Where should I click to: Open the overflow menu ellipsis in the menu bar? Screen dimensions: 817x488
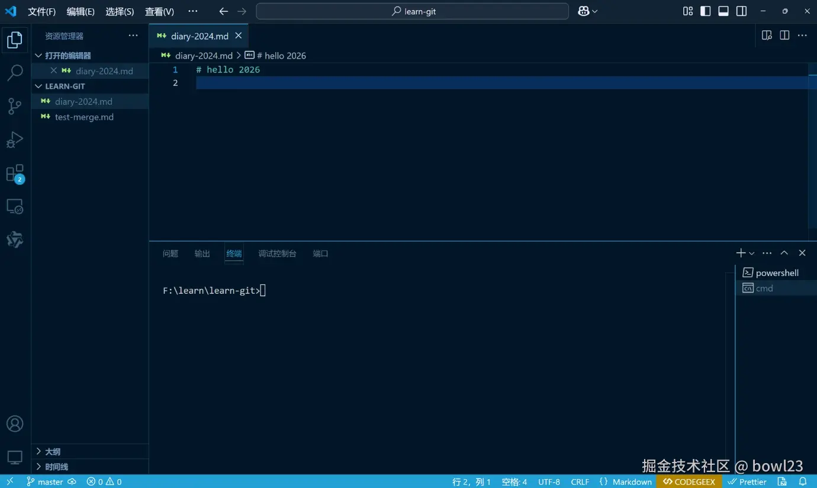pos(193,11)
